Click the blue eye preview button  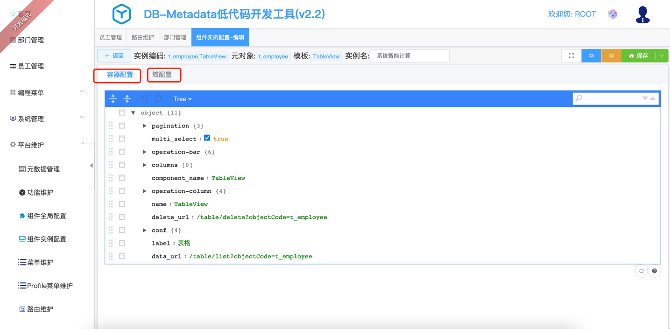click(x=591, y=56)
